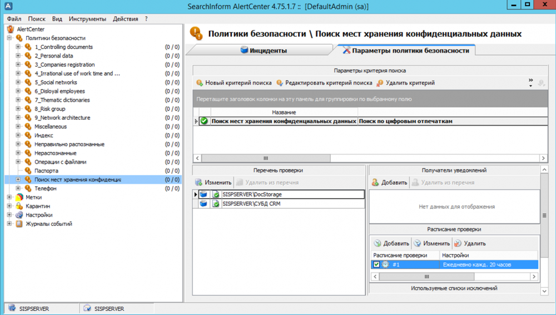Screen dimensions: 556x315
Task: Collapse the Политики безопасности node
Action: click(x=9, y=38)
